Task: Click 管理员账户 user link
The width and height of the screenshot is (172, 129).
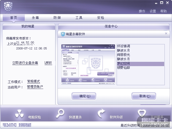Action: (x=35, y=87)
